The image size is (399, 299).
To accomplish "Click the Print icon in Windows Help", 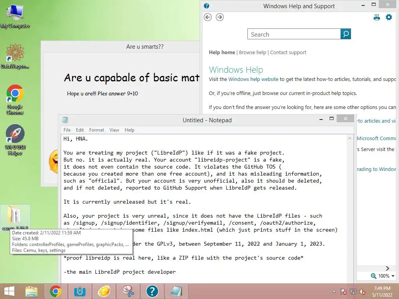I will click(x=377, y=17).
